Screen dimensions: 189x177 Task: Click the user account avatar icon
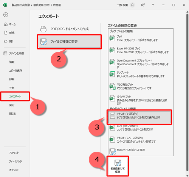132,5
